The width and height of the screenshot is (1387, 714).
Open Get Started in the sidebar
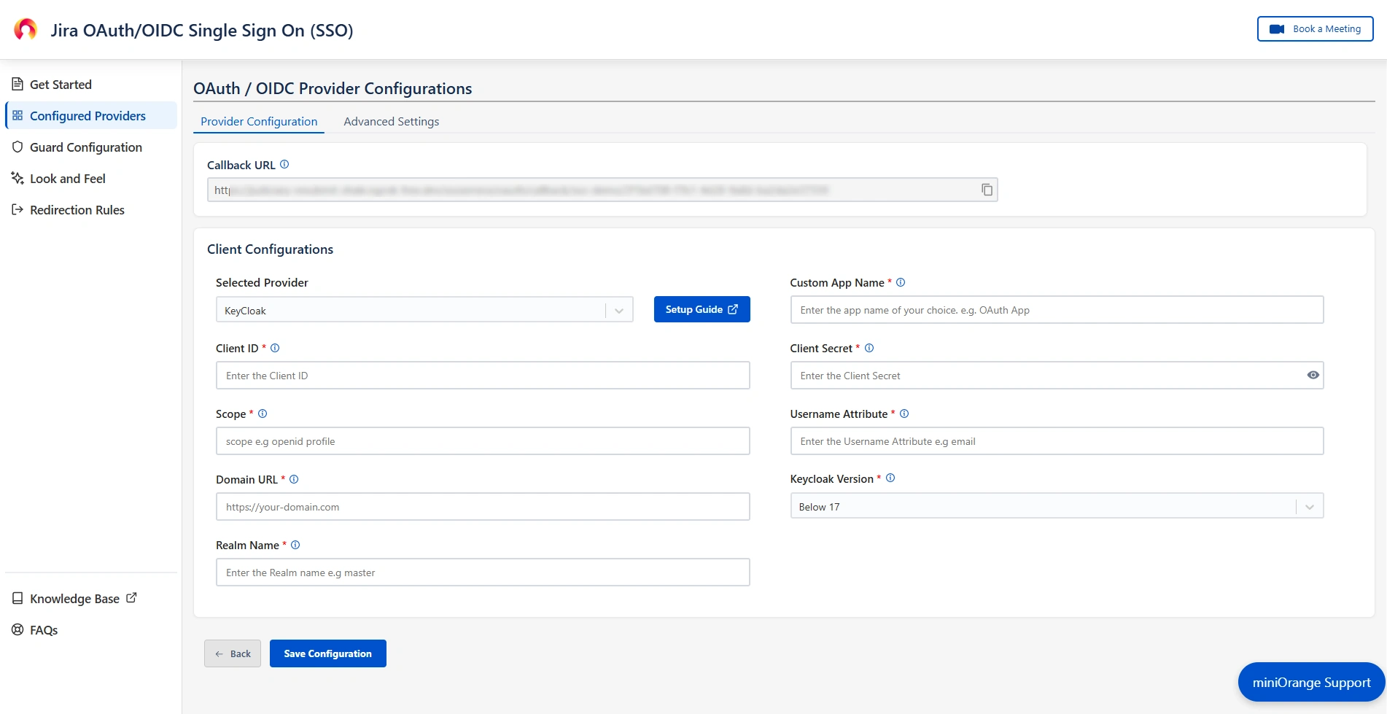pyautogui.click(x=91, y=84)
